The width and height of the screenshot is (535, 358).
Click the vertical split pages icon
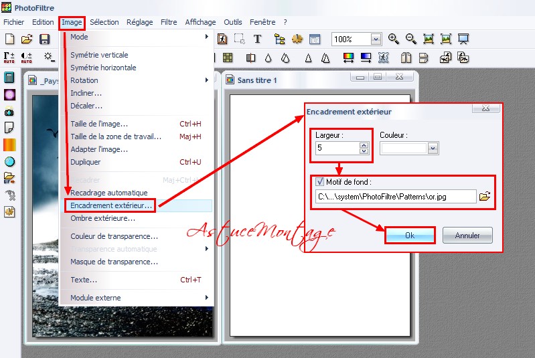(x=406, y=58)
